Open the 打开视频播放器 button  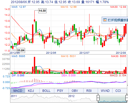pyautogui.click(x=115, y=20)
